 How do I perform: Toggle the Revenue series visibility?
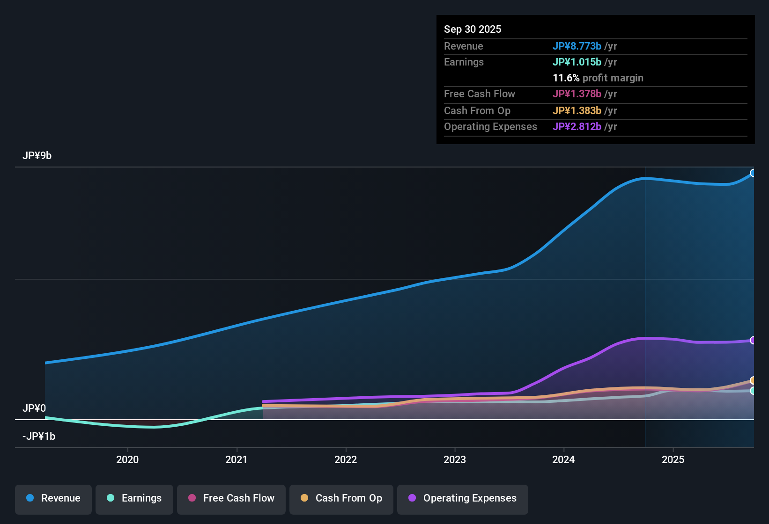[x=53, y=498]
